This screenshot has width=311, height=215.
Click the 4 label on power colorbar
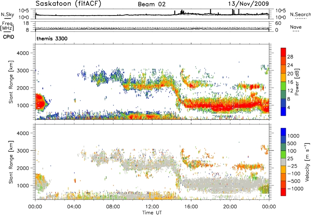coord(288,108)
